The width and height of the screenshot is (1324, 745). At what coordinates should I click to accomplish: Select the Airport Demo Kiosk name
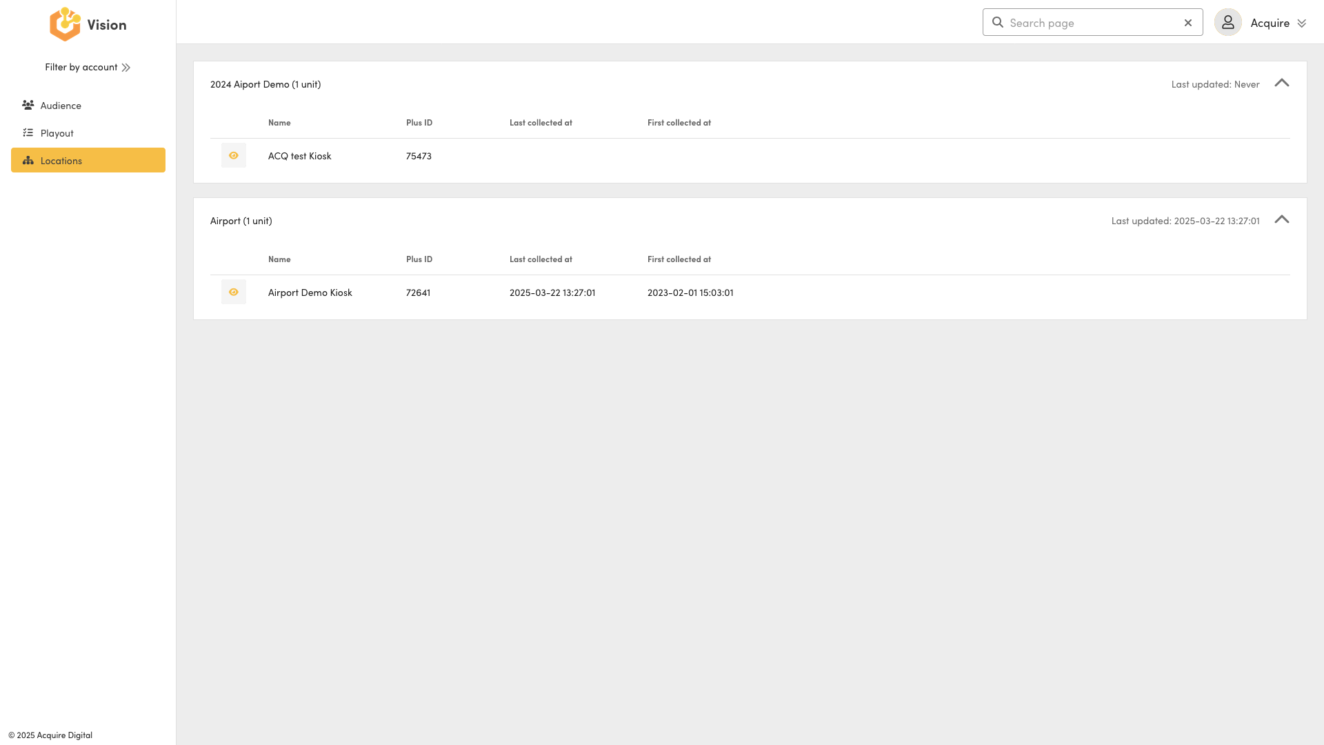[310, 292]
